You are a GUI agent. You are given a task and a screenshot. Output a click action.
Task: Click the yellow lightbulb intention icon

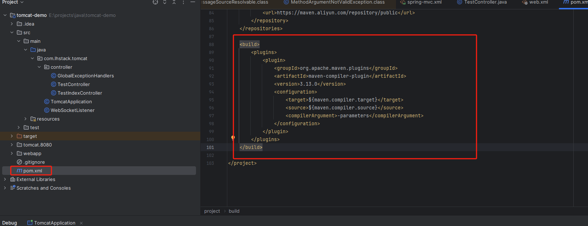point(233,138)
